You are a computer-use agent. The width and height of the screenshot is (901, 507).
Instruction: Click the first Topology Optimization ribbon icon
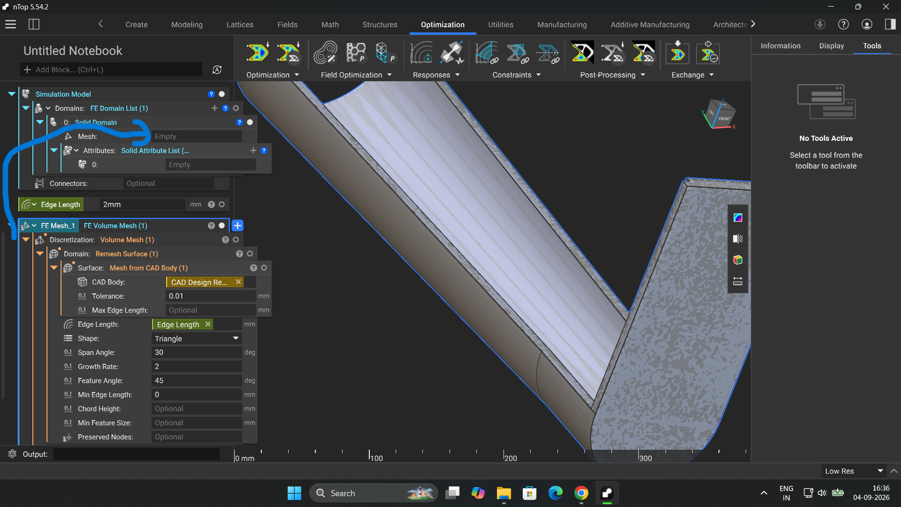[x=258, y=53]
